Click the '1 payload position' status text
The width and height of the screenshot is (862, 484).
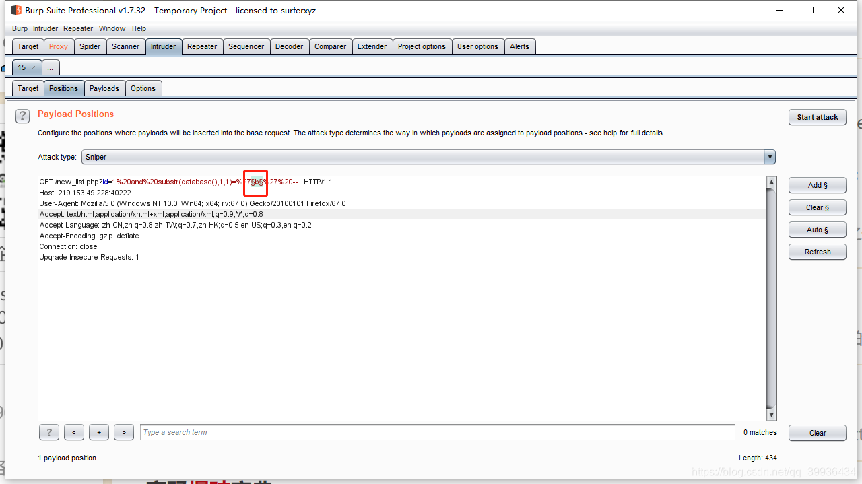point(67,458)
